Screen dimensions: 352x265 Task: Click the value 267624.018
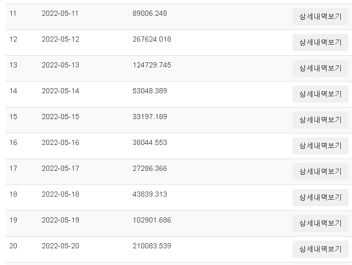(152, 39)
